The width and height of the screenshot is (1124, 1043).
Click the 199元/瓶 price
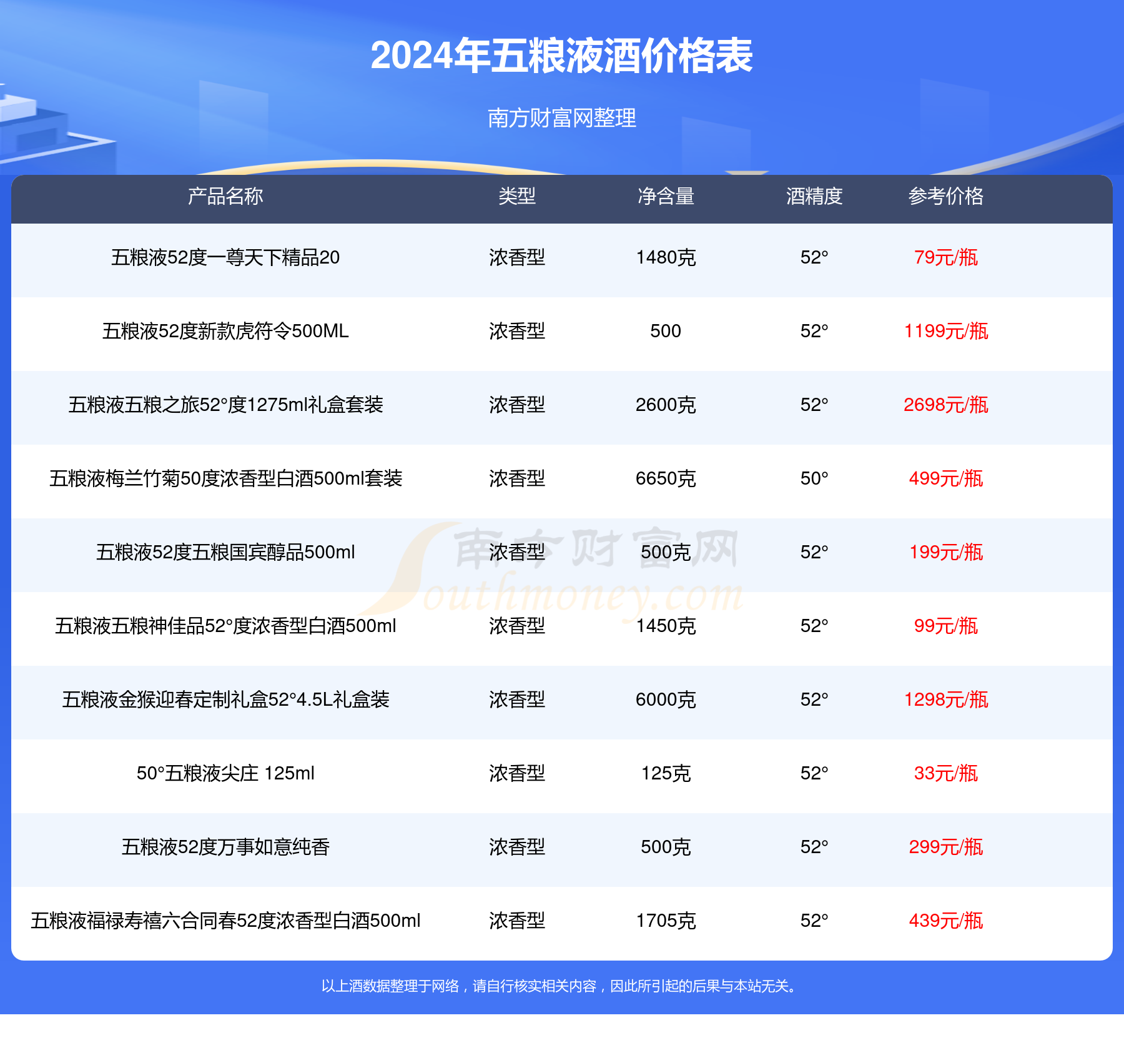click(x=946, y=552)
